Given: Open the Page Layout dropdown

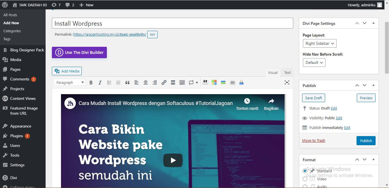Looking at the screenshot, I should click(320, 43).
